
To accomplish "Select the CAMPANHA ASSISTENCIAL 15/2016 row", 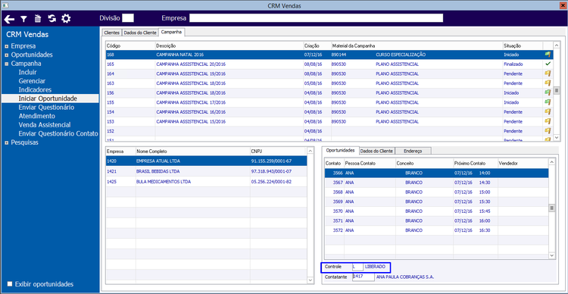I will (x=329, y=121).
